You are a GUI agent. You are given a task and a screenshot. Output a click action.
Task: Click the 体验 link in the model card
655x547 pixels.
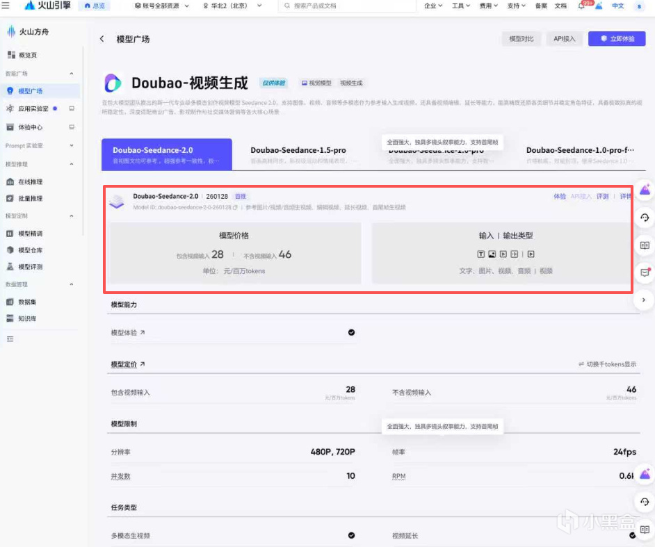pos(560,196)
